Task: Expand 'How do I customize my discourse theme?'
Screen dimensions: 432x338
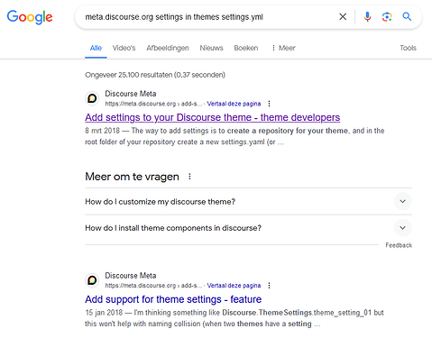Action: click(x=248, y=202)
